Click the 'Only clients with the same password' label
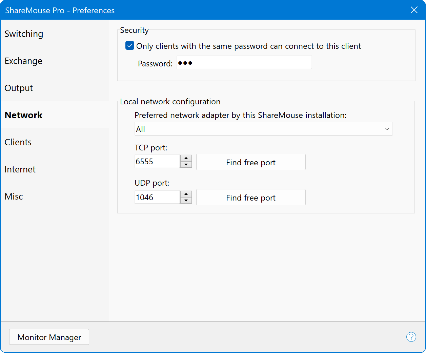 coord(248,46)
